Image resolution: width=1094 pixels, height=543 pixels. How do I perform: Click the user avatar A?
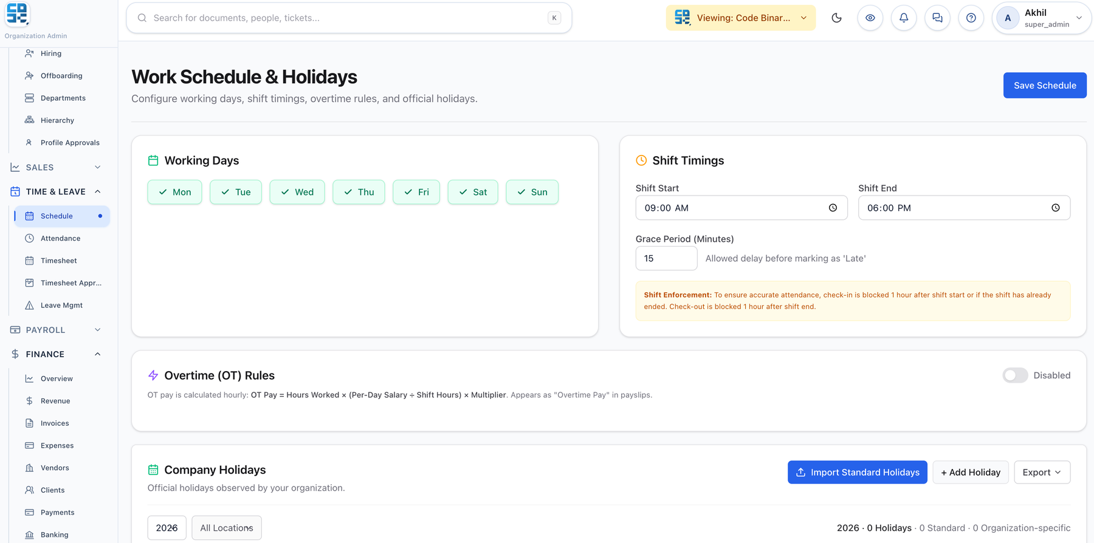1008,18
